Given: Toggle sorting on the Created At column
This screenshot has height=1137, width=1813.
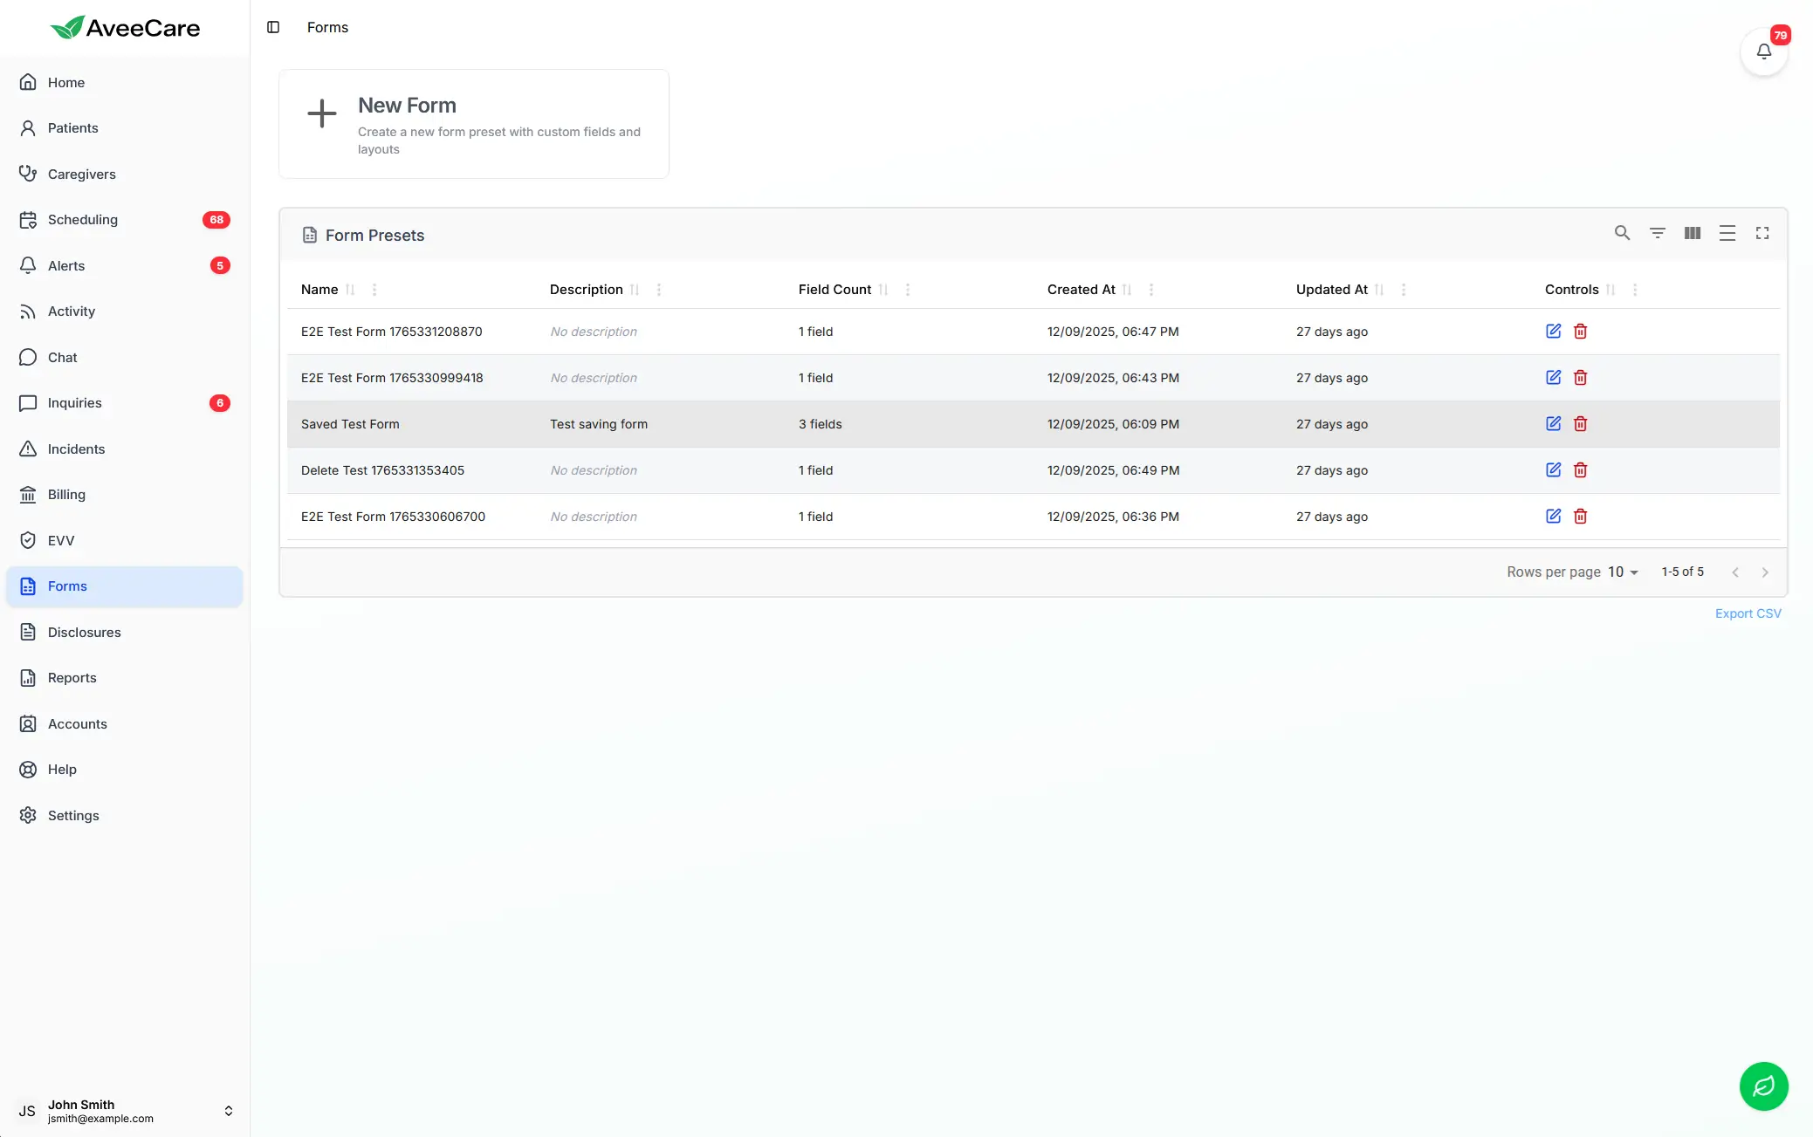Looking at the screenshot, I should [x=1128, y=289].
